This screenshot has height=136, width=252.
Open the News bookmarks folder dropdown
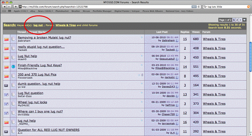click(x=45, y=11)
